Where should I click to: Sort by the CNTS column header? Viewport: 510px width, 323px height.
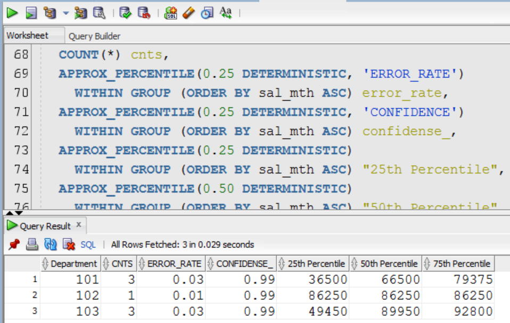click(x=118, y=263)
